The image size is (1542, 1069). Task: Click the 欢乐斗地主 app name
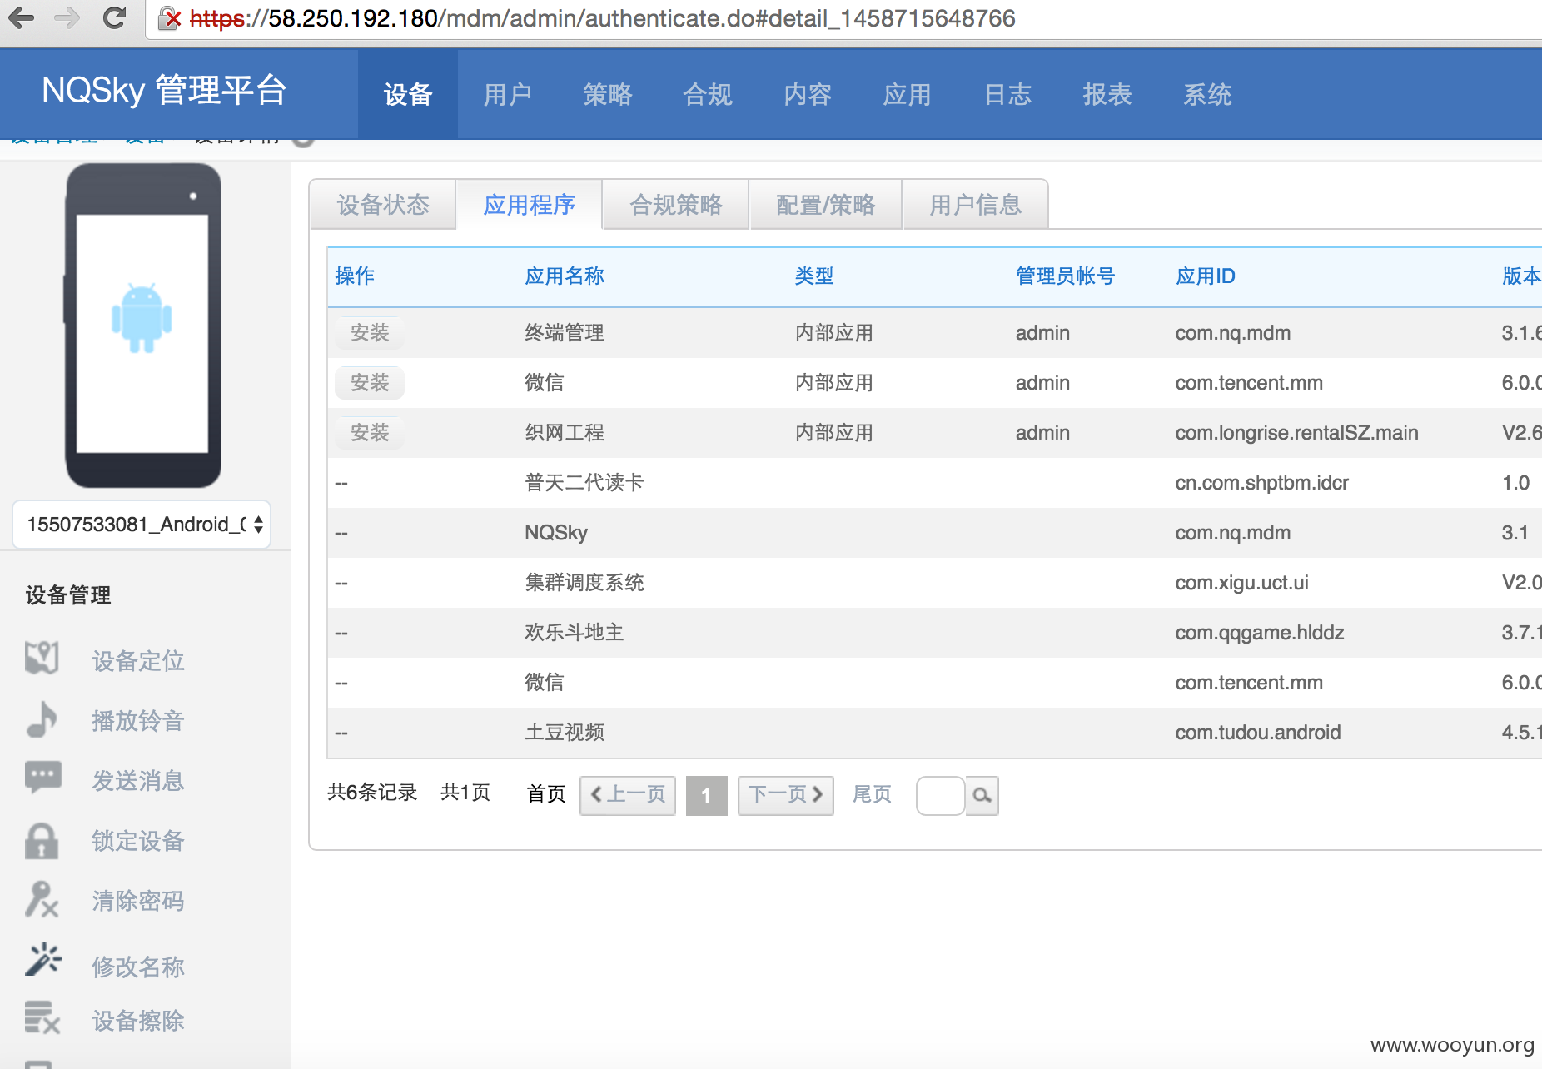[575, 633]
